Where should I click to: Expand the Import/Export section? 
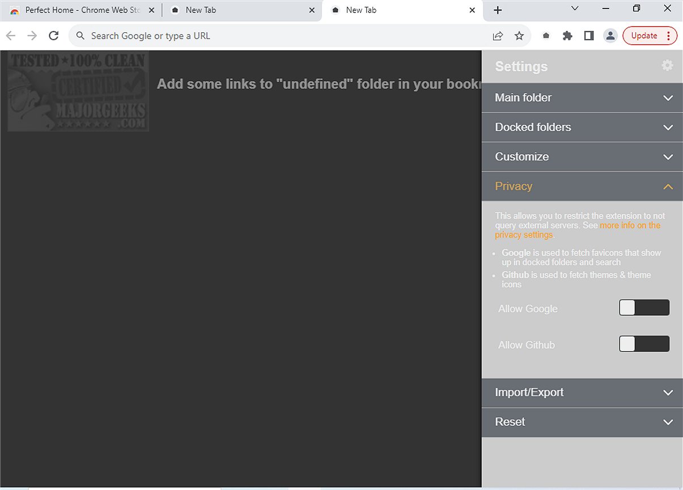(582, 392)
